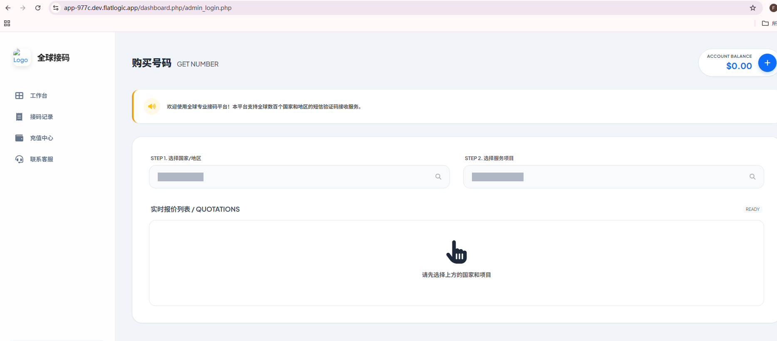
Task: Click the recharge center wallet icon
Action: [x=19, y=138]
